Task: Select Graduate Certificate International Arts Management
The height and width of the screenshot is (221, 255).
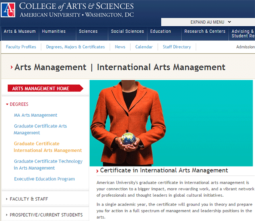Action: point(48,147)
